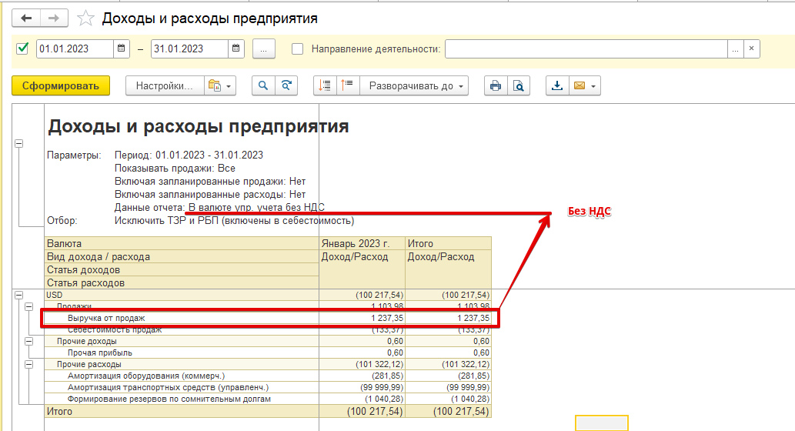Click the print preview icon
Image resolution: width=795 pixels, height=431 pixels.
point(519,85)
